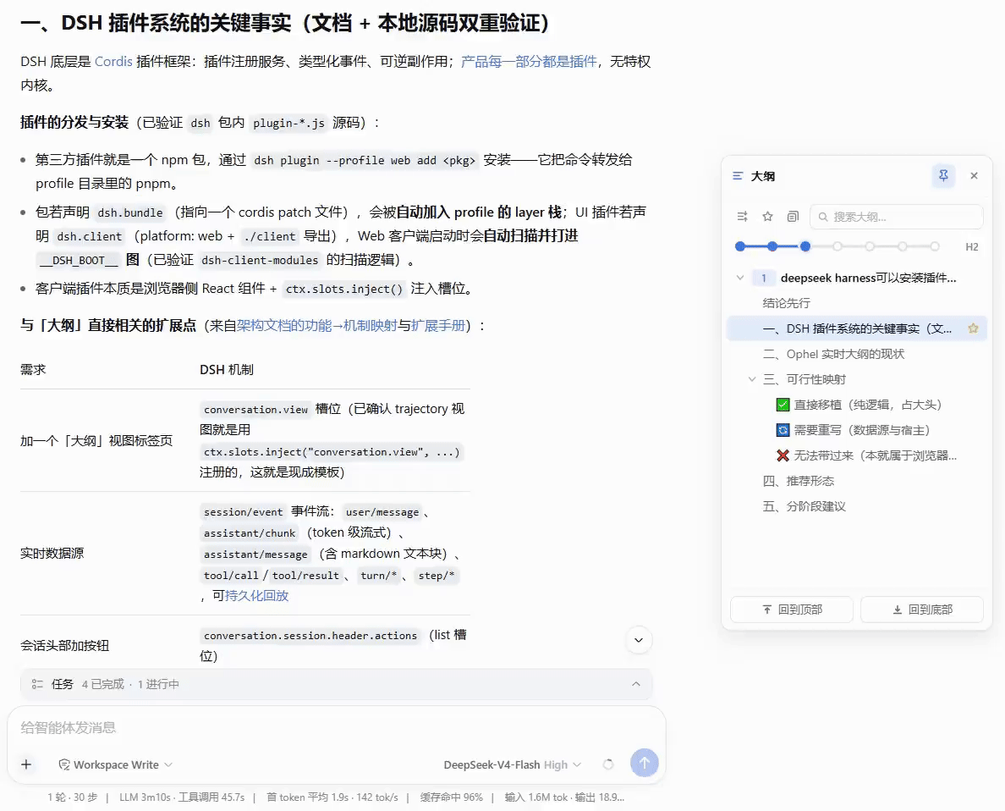Set heading level slider to fourth dot
Image resolution: width=1005 pixels, height=811 pixels.
click(837, 246)
